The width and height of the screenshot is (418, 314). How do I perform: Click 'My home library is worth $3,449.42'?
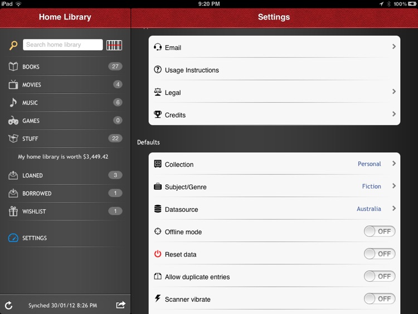pos(63,157)
